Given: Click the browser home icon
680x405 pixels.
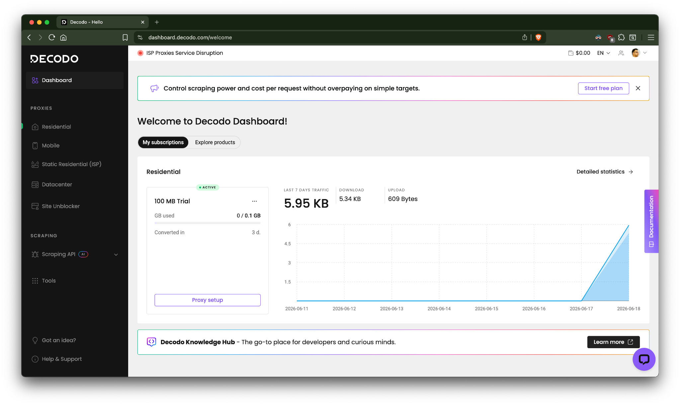Looking at the screenshot, I should 63,38.
